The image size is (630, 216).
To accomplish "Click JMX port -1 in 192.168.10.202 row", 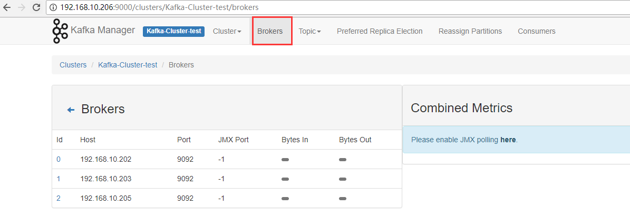I will pos(221,160).
